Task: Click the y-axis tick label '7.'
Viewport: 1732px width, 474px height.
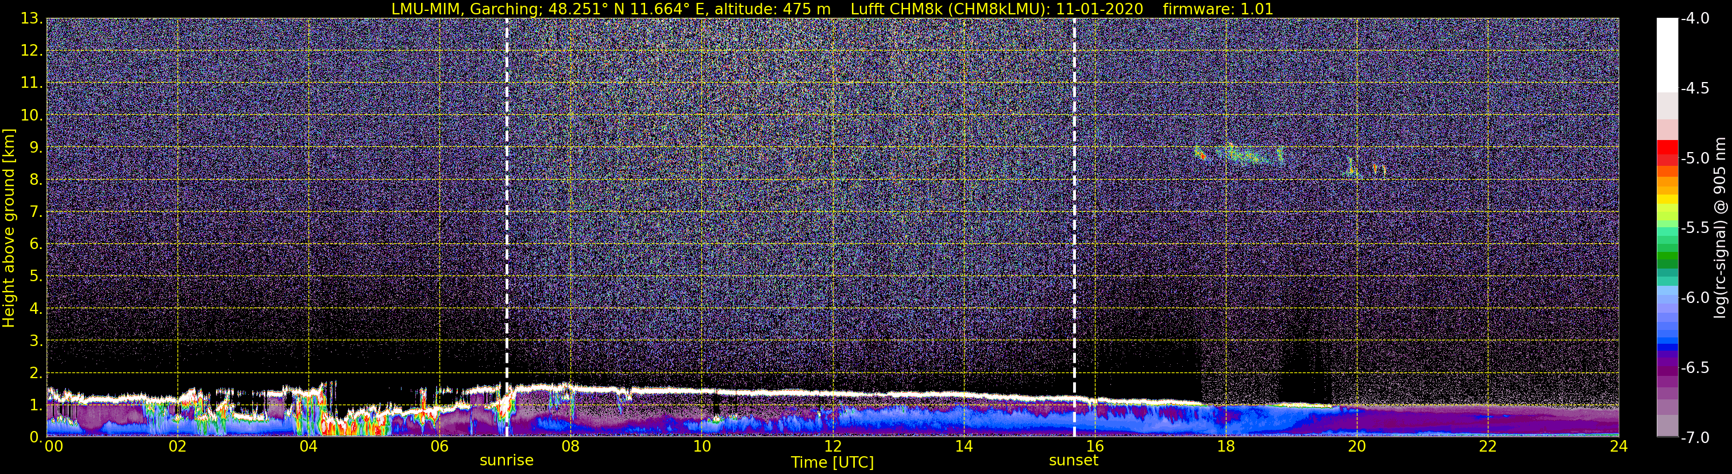Action: pos(36,212)
